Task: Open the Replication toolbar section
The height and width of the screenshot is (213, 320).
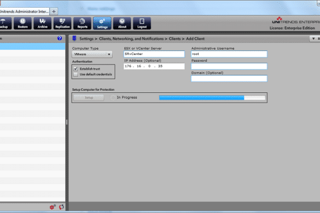Action: (62, 23)
